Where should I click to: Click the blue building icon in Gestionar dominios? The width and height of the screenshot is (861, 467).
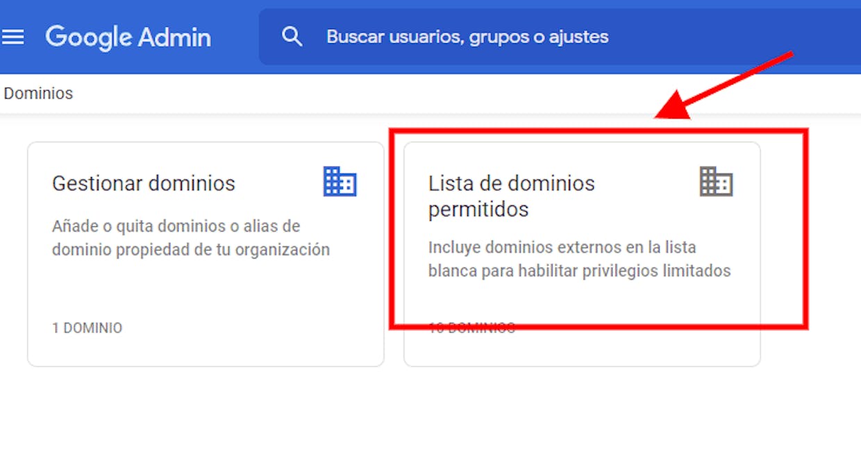(340, 182)
